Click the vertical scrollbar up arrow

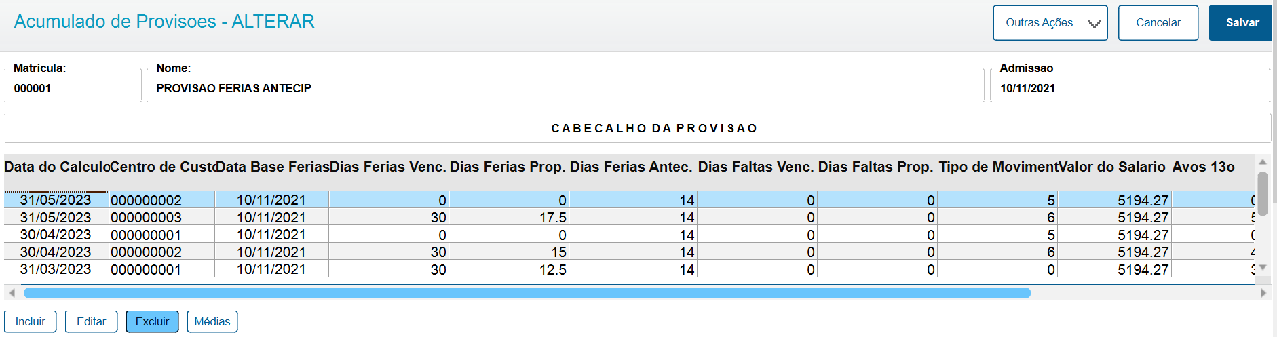tap(1263, 163)
